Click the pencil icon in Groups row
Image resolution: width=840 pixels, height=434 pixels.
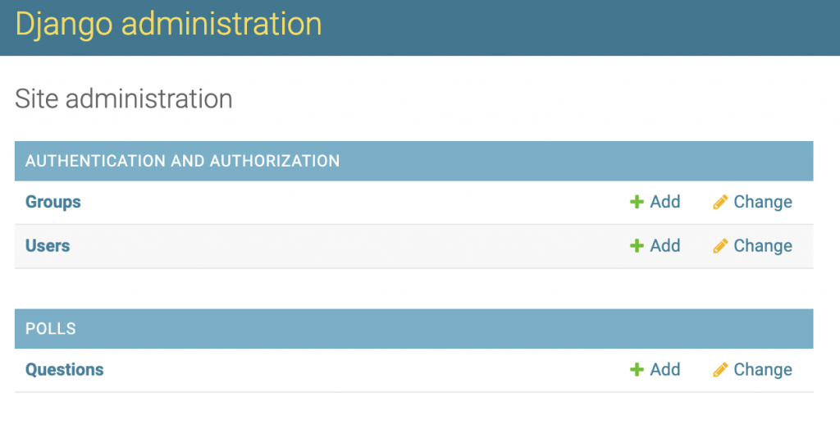click(720, 202)
